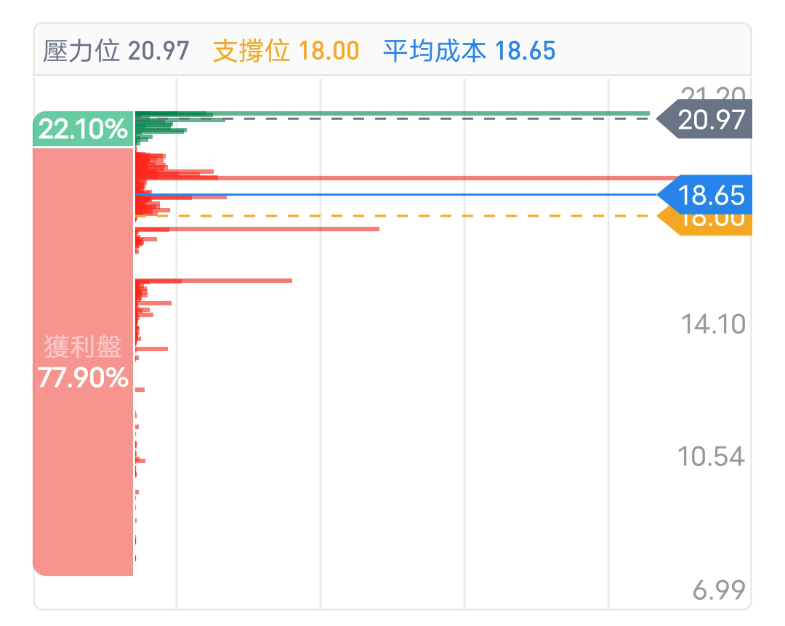Click the 支撐位 18.00 header label
The width and height of the screenshot is (785, 626).
pyautogui.click(x=286, y=51)
